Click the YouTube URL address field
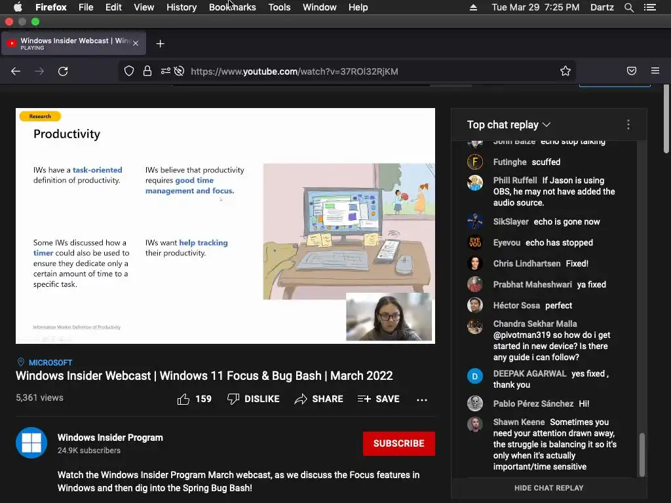This screenshot has height=503, width=671. coord(347,71)
